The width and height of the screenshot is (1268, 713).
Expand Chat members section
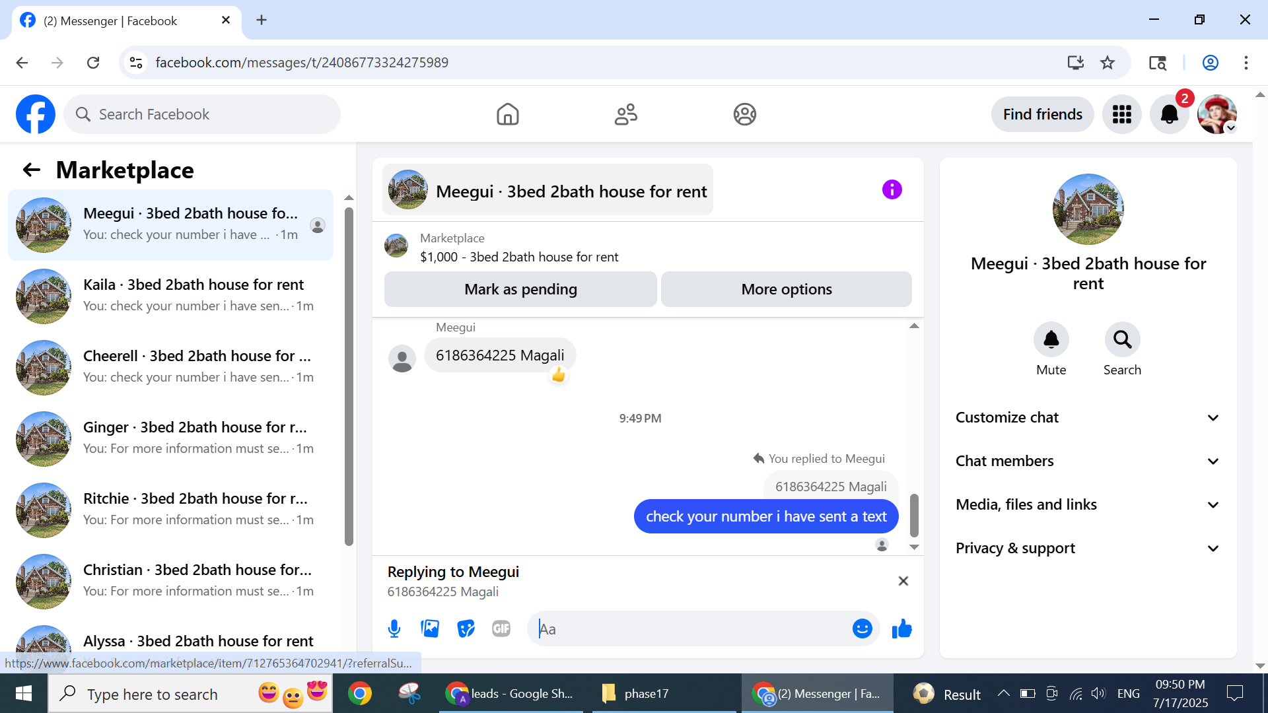pyautogui.click(x=1088, y=461)
